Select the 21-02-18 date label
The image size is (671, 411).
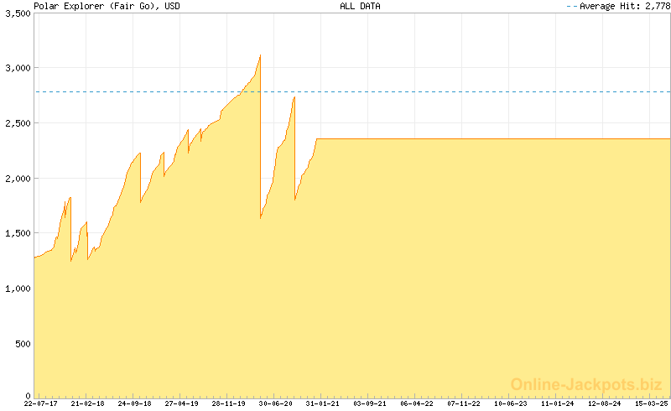[87, 403]
